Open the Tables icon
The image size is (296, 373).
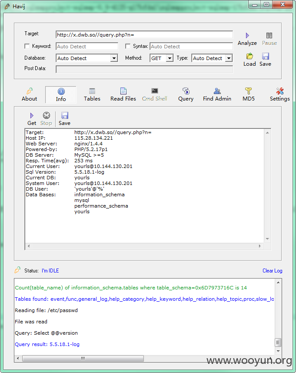[x=92, y=91]
